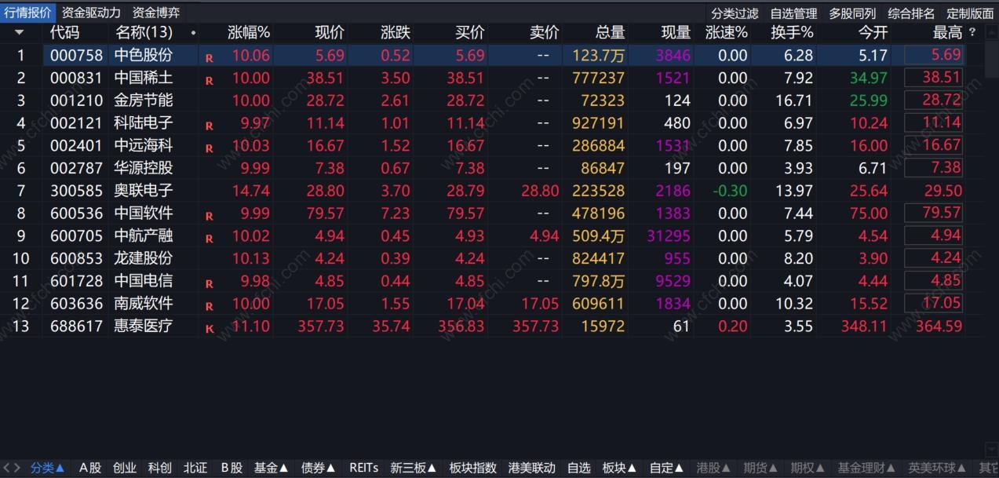
Task: Select the 北证 bottom tab
Action: pyautogui.click(x=195, y=468)
